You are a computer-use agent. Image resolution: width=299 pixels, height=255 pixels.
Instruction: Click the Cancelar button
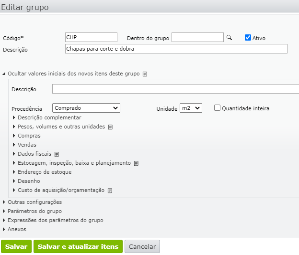(x=142, y=246)
